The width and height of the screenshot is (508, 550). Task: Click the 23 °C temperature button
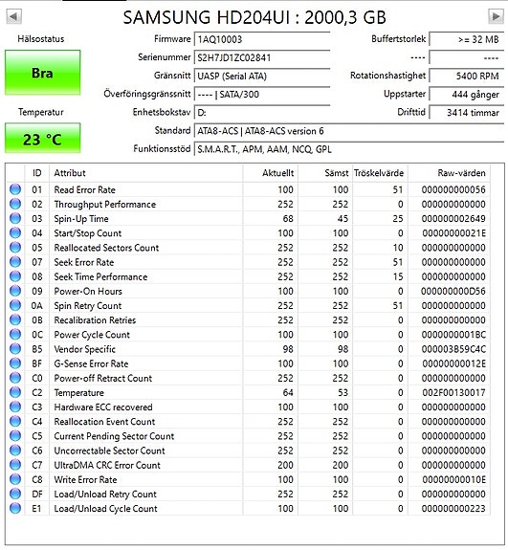(42, 138)
